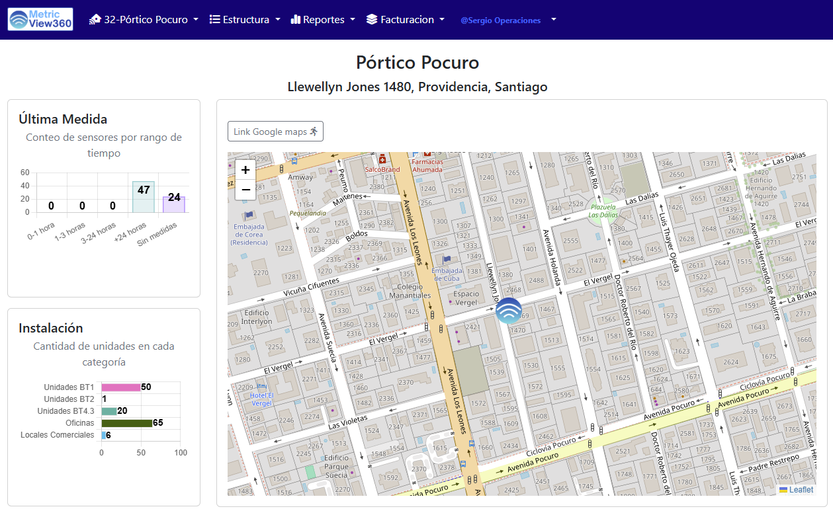833x511 pixels.
Task: Click the blue wifi marker on map
Action: pyautogui.click(x=509, y=311)
